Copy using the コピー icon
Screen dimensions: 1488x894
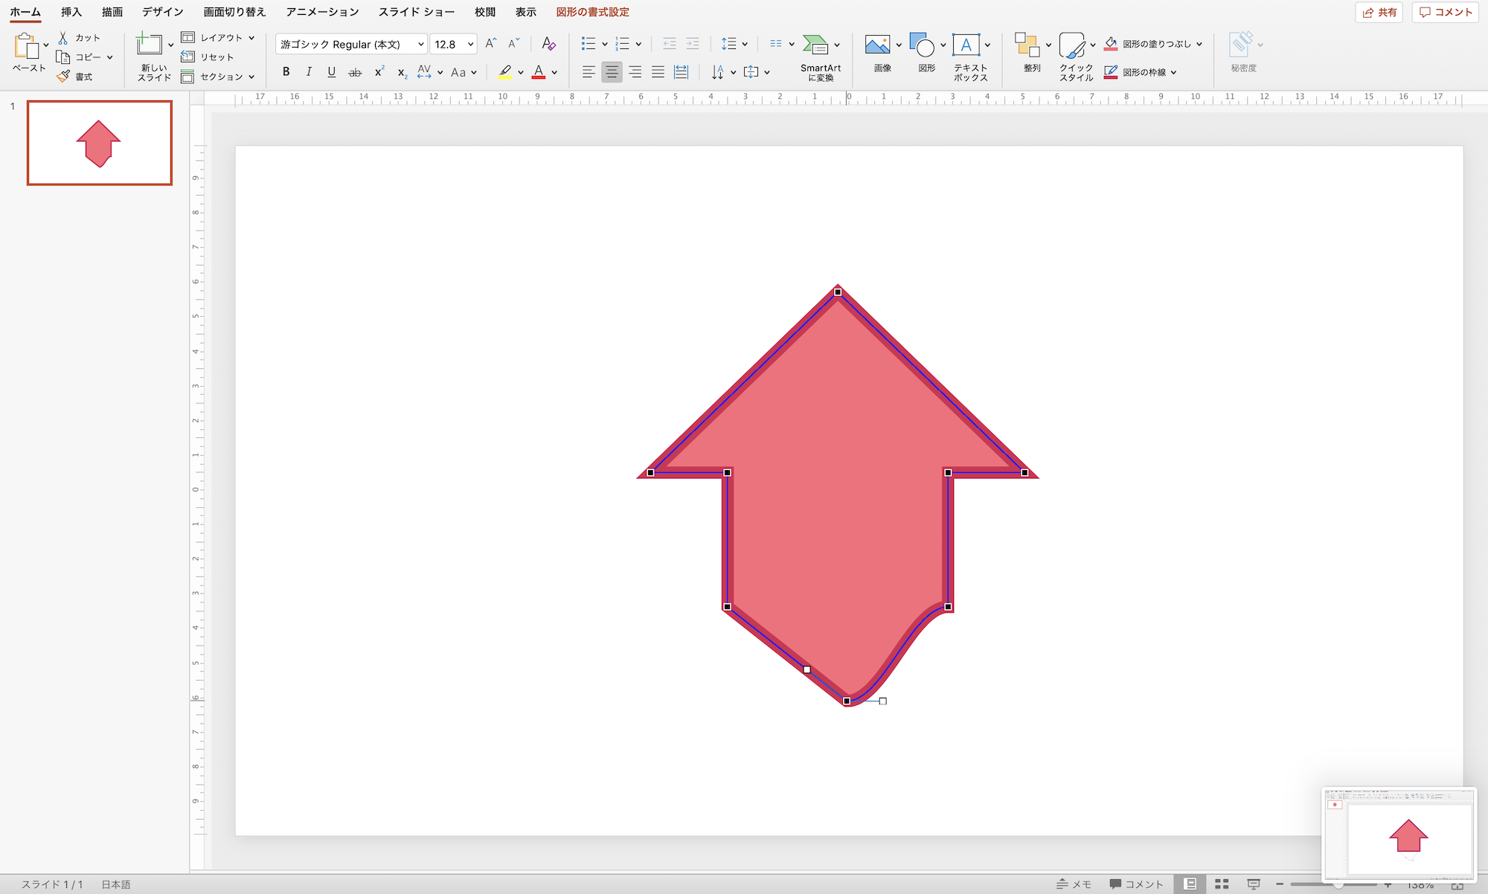63,57
